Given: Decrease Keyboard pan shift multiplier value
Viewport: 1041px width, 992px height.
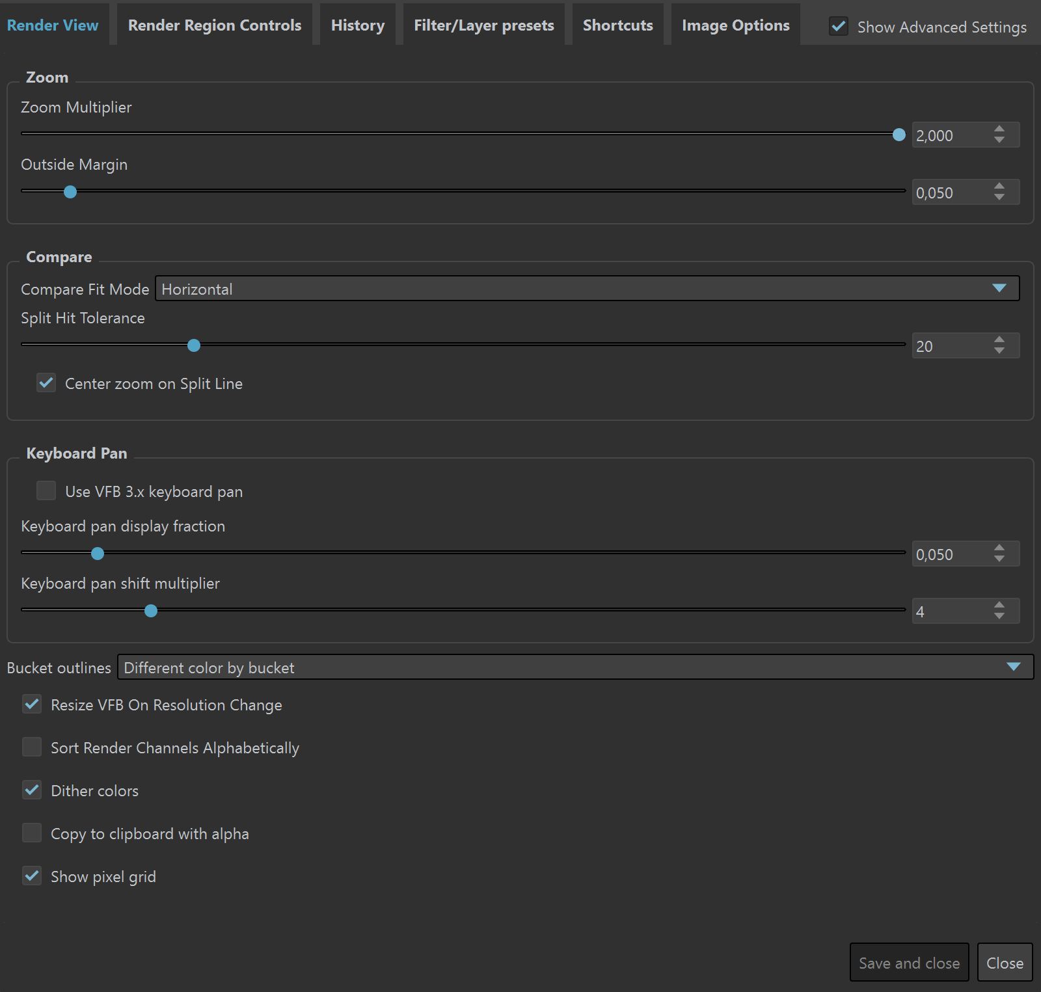Looking at the screenshot, I should pyautogui.click(x=999, y=617).
